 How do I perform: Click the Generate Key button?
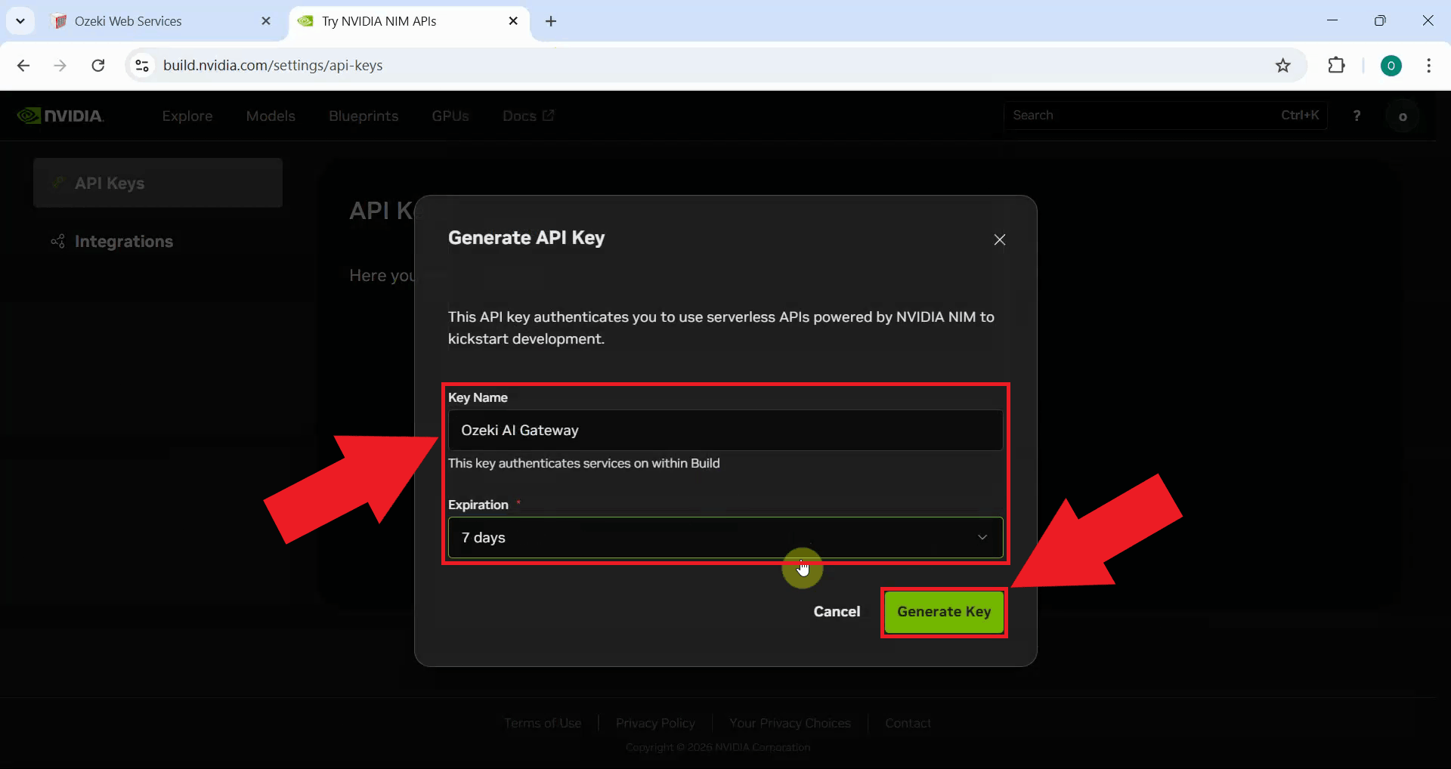coord(944,613)
